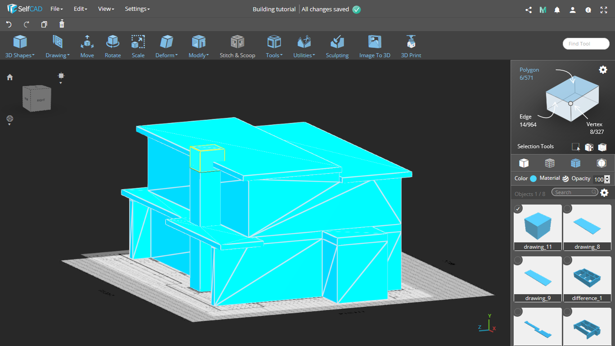Uncheck the drawing_11 object checkbox
This screenshot has width=615, height=346.
518,209
